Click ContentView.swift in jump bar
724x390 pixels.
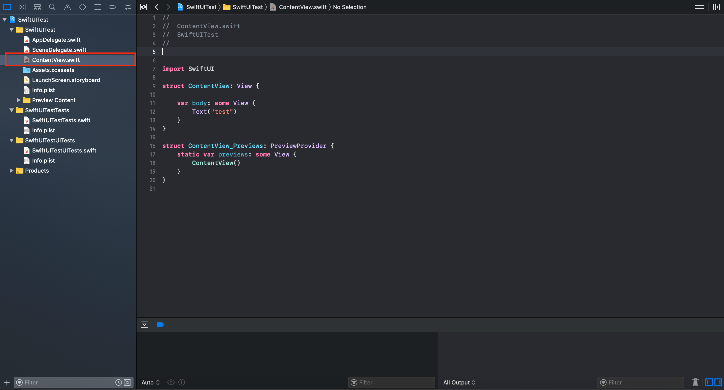click(x=299, y=7)
